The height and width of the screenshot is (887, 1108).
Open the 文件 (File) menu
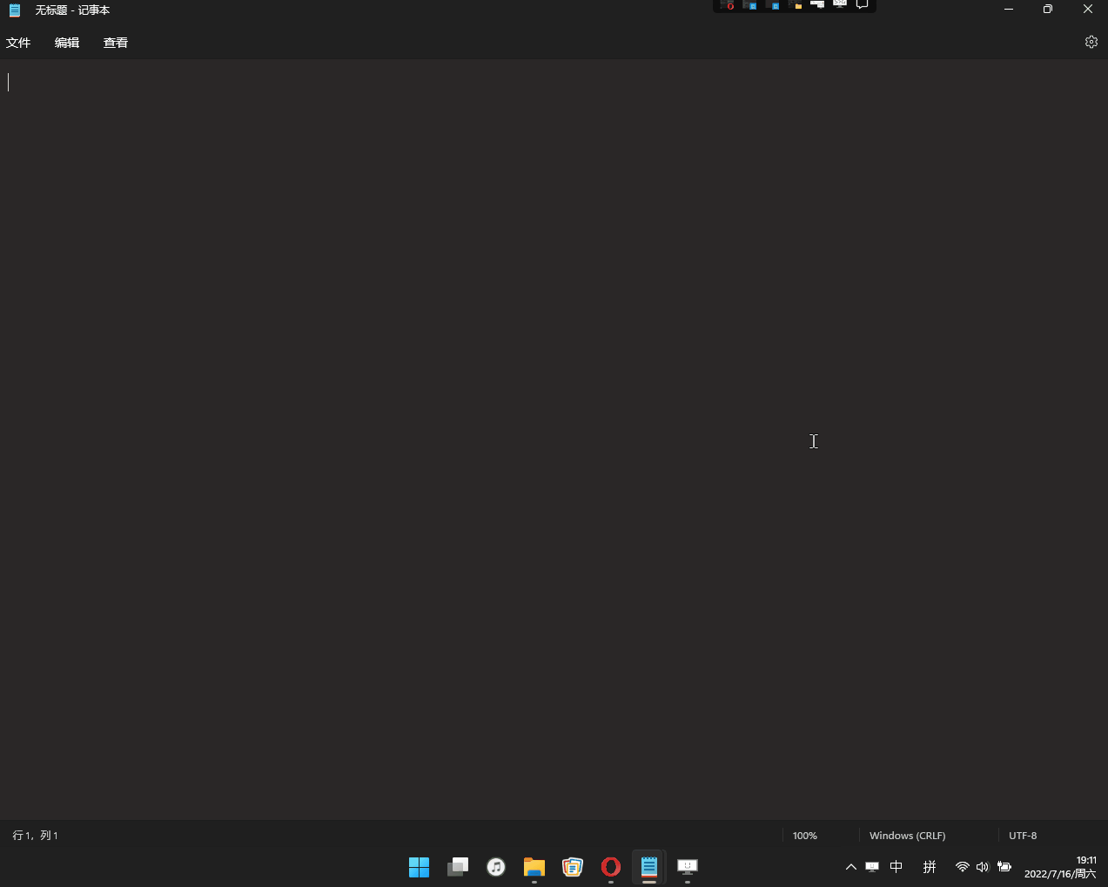click(x=18, y=43)
